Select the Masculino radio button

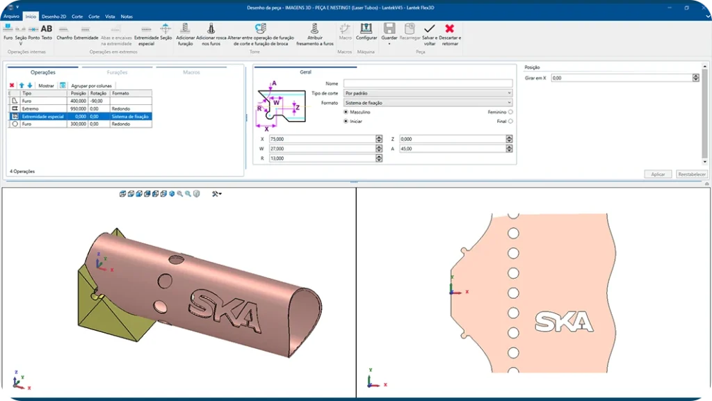pyautogui.click(x=346, y=112)
